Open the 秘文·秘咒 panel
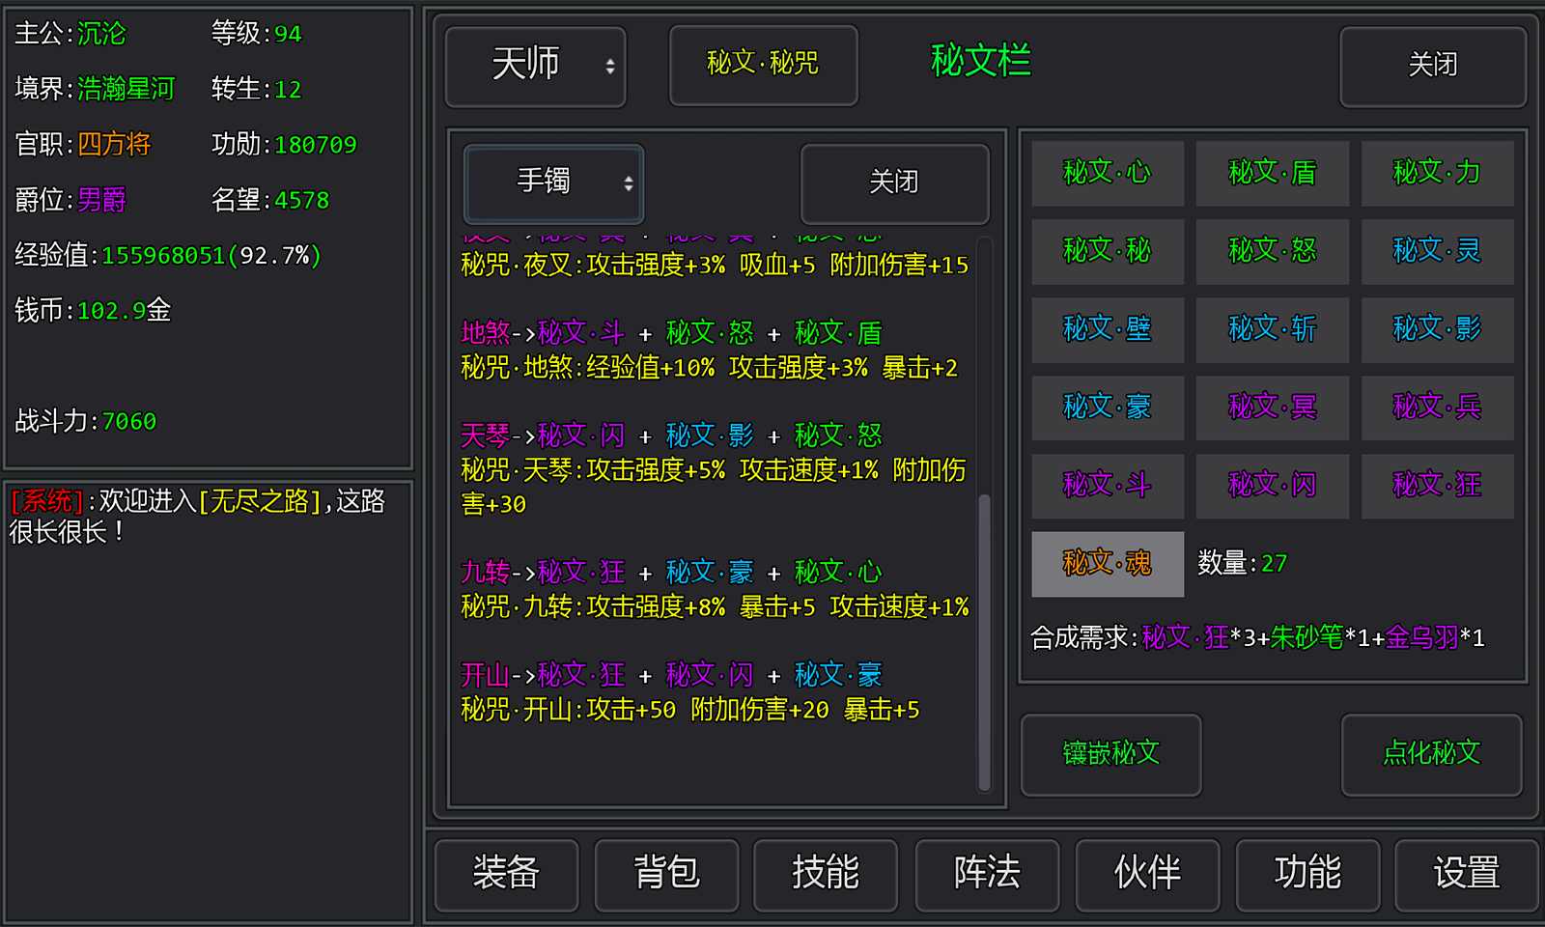The image size is (1545, 927). [x=763, y=65]
